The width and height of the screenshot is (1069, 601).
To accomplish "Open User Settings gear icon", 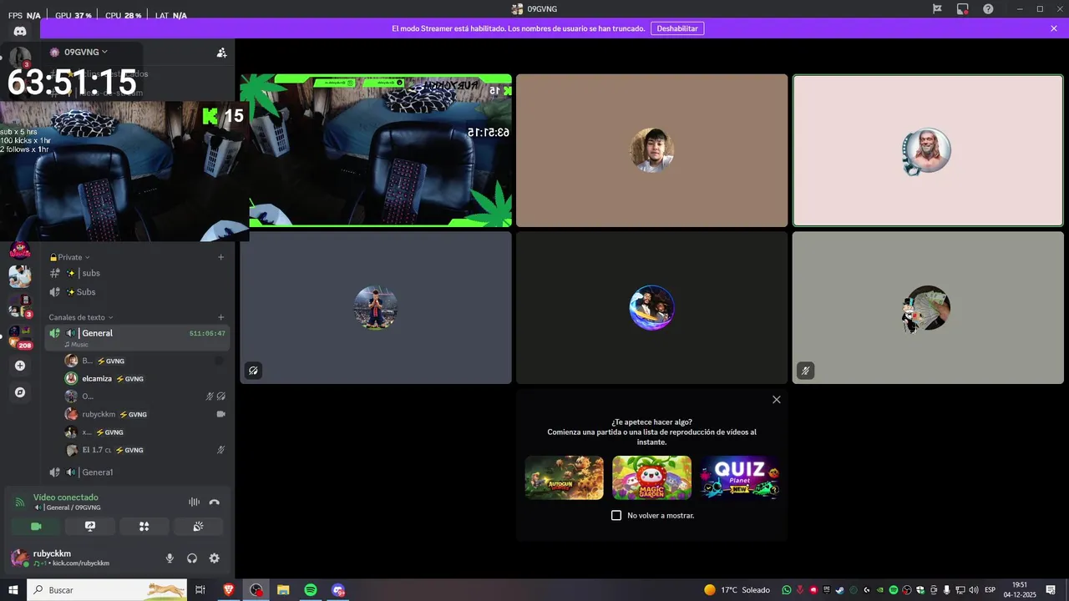I will point(215,558).
